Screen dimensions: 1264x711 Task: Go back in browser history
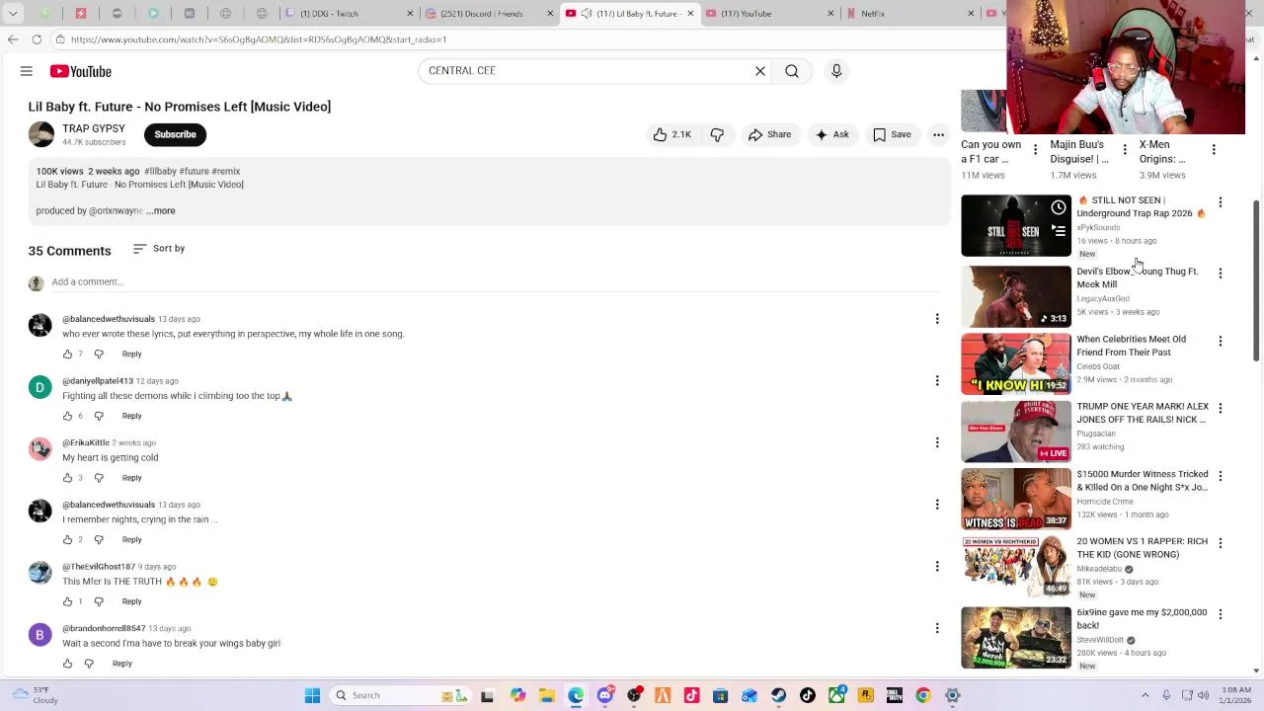12,39
